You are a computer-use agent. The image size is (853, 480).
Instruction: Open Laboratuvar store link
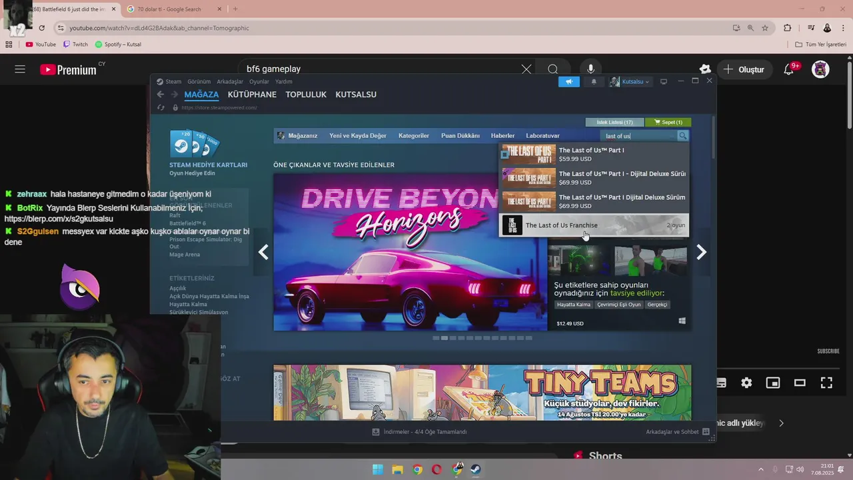click(x=542, y=136)
